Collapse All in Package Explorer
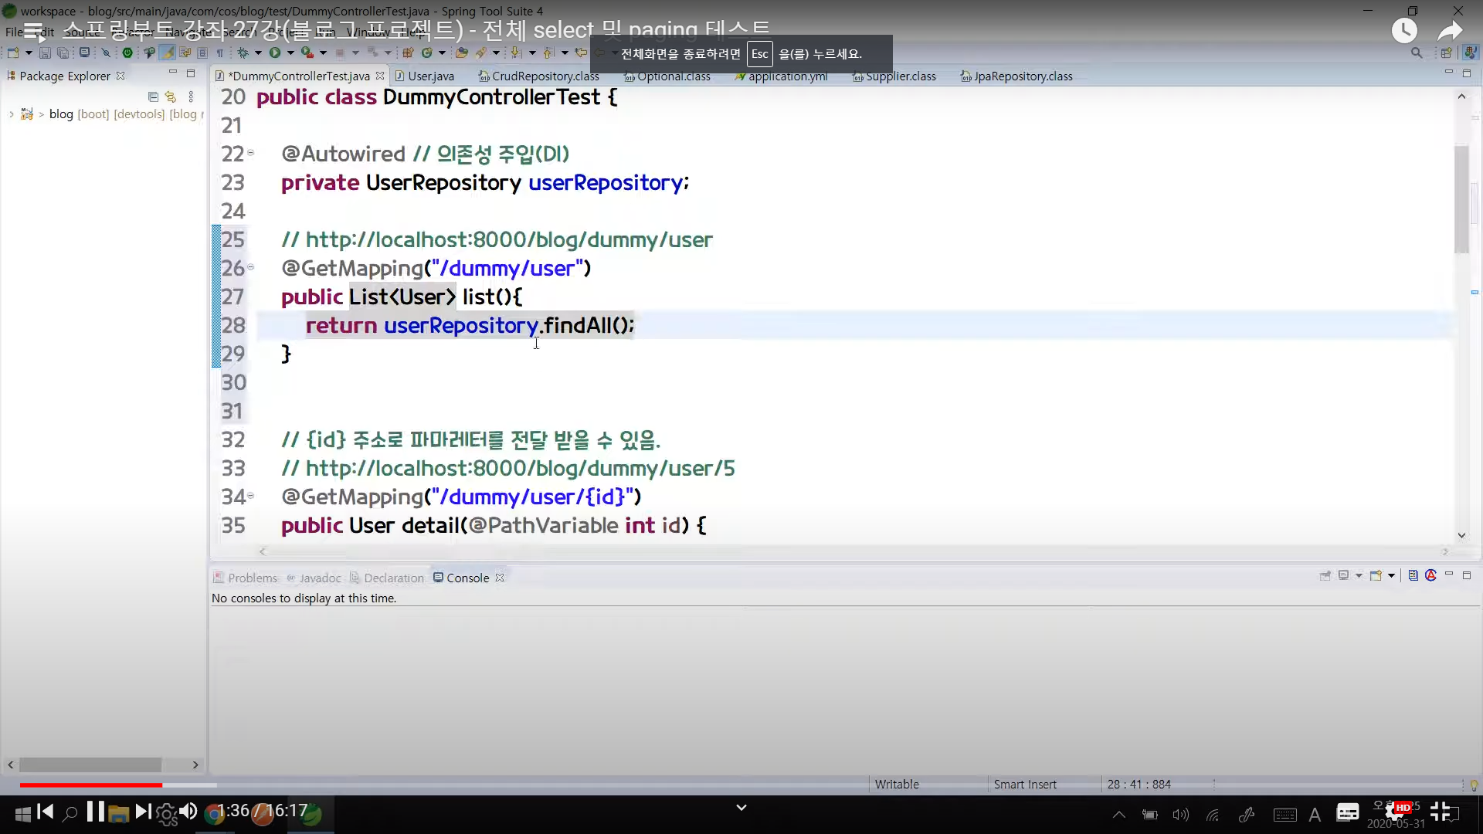This screenshot has width=1483, height=834. pos(153,97)
